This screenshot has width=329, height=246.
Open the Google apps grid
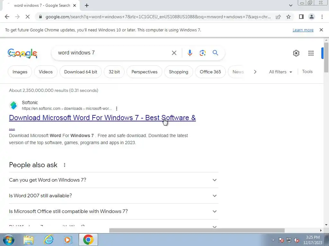click(x=311, y=53)
